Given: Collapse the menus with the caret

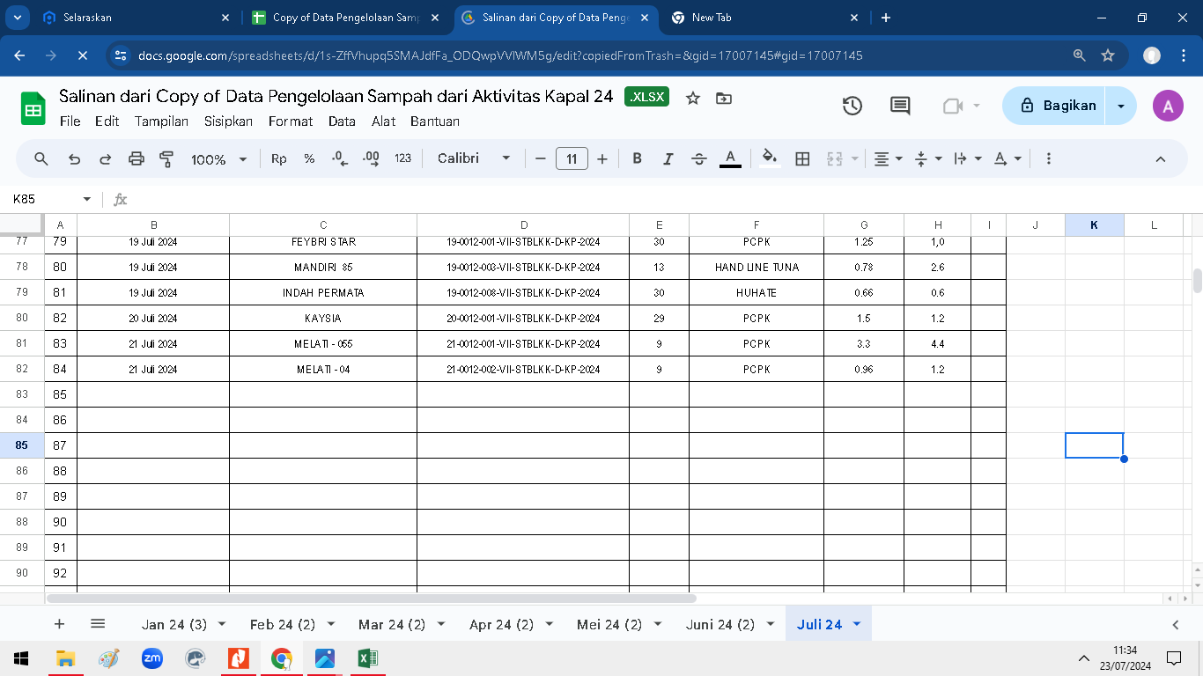Looking at the screenshot, I should (1160, 159).
